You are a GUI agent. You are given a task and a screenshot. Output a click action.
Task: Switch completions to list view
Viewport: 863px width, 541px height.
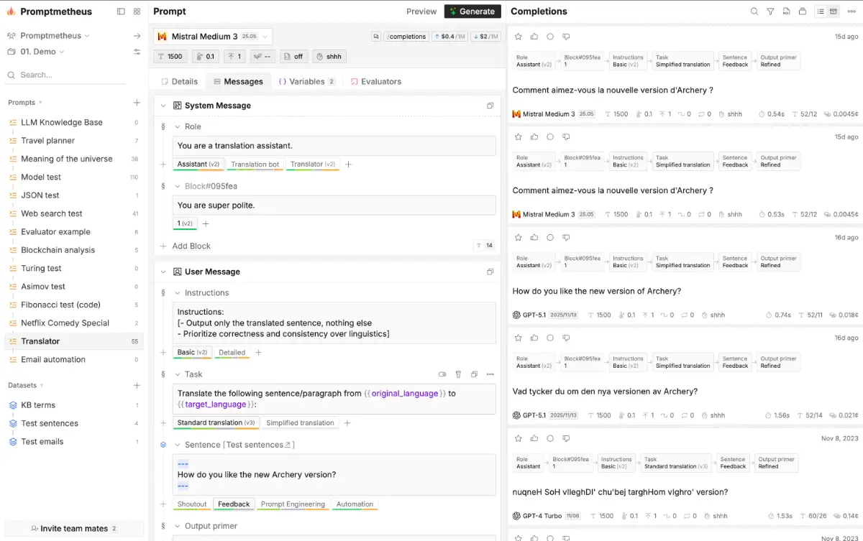[821, 11]
